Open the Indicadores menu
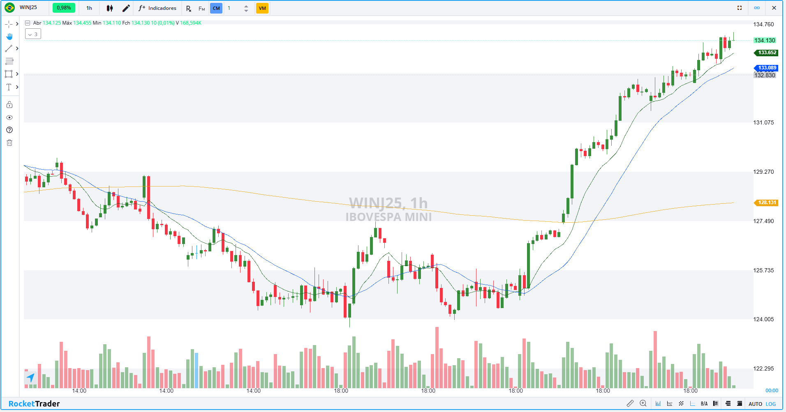Viewport: 786px width, 412px height. (157, 8)
